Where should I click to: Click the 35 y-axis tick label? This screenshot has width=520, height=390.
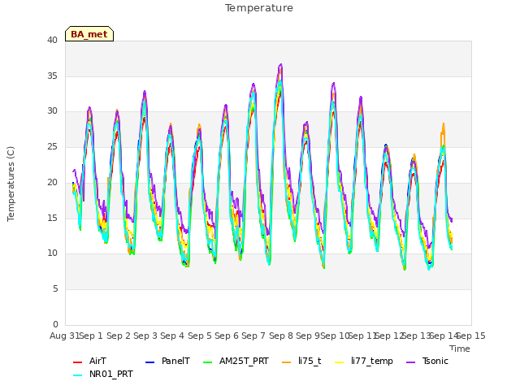52,76
